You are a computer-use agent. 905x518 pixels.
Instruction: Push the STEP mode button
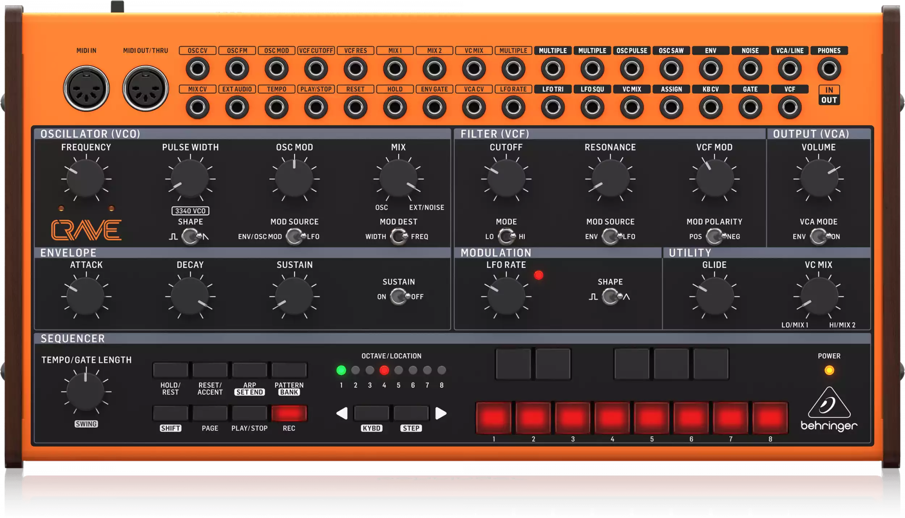(x=411, y=413)
